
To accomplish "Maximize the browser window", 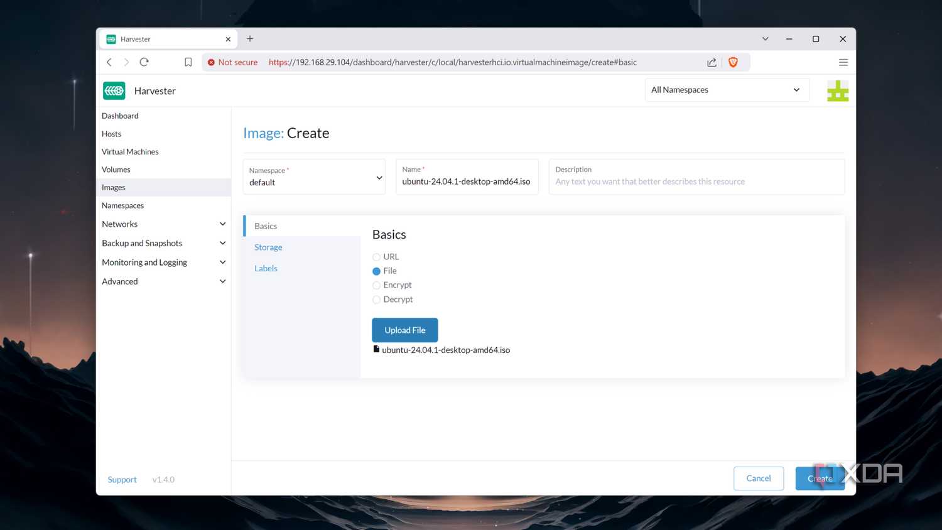I will 816,39.
